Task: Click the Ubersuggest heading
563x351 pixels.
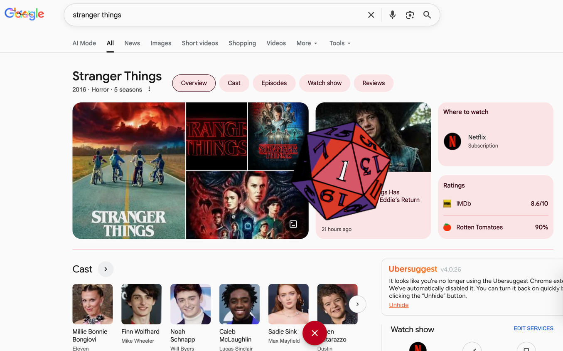Action: (x=413, y=269)
